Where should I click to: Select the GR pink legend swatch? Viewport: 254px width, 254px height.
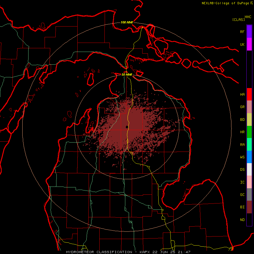(249, 107)
